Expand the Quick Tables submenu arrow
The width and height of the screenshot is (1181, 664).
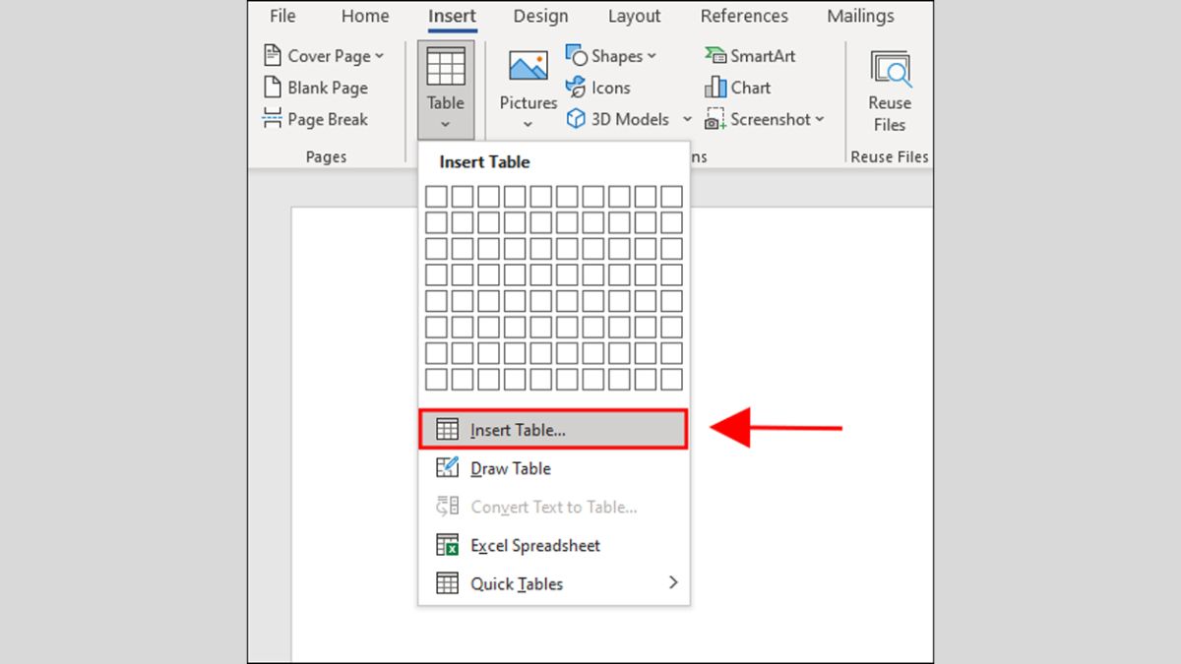point(673,582)
